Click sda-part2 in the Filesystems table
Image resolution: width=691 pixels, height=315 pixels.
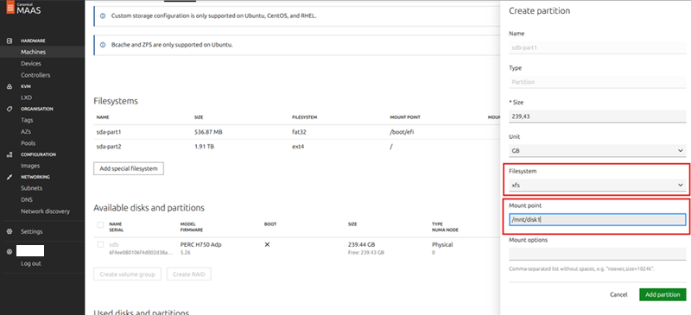tap(109, 146)
